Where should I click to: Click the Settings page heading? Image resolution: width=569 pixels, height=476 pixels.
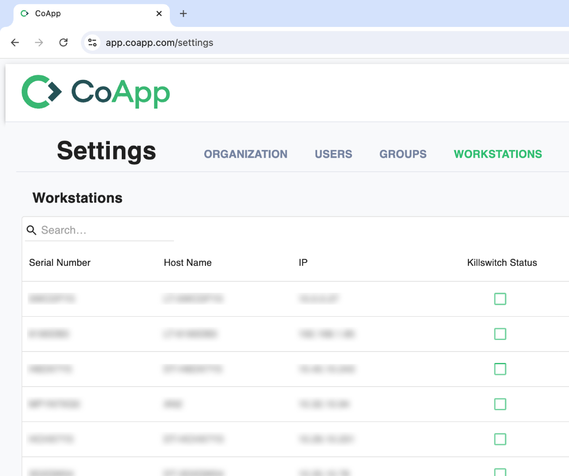tap(106, 151)
